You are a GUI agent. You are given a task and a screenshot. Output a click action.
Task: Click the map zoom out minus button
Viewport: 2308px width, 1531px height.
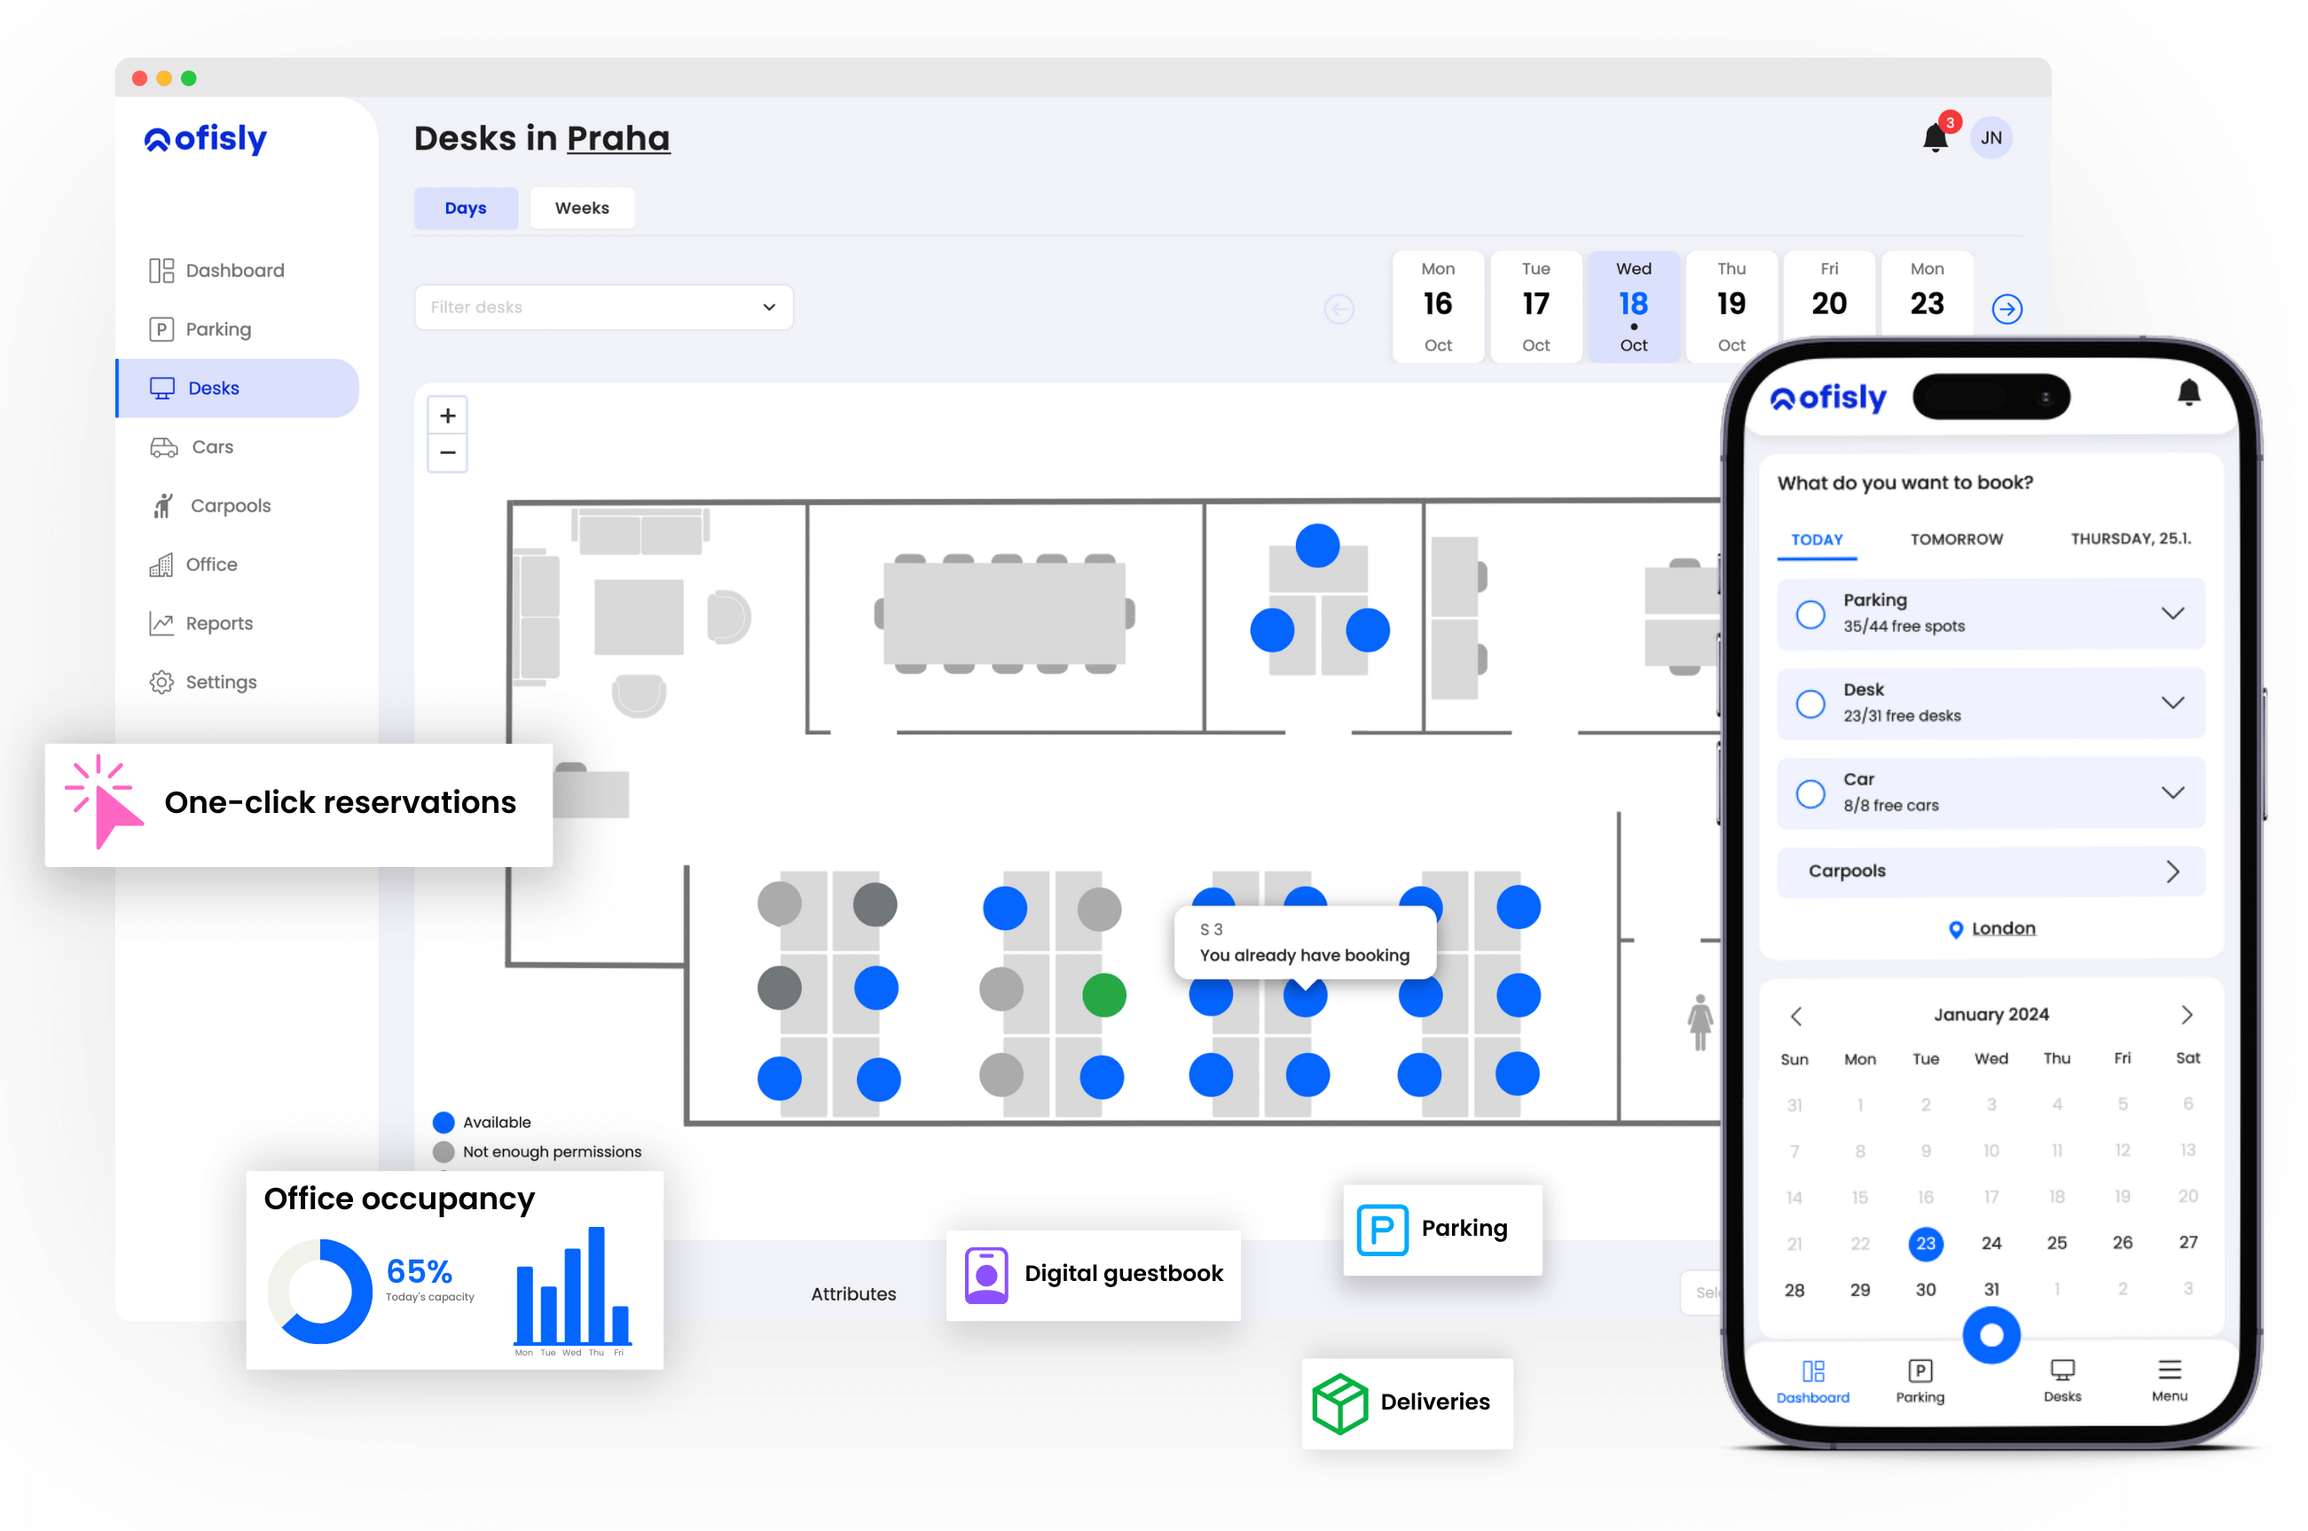click(x=447, y=453)
